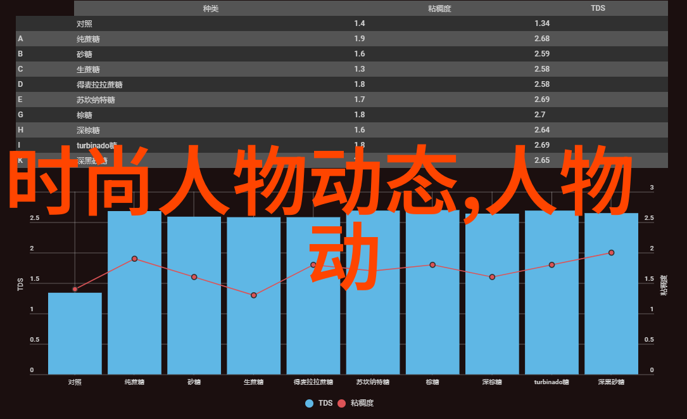
Task: Click the 2.65 TDS value in row K
Action: 542,160
